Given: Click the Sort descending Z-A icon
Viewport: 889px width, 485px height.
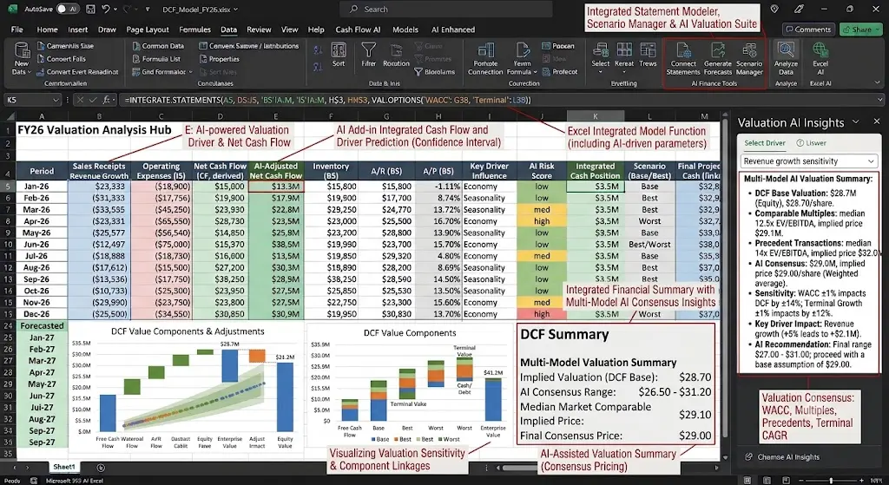Looking at the screenshot, I should click(x=318, y=66).
